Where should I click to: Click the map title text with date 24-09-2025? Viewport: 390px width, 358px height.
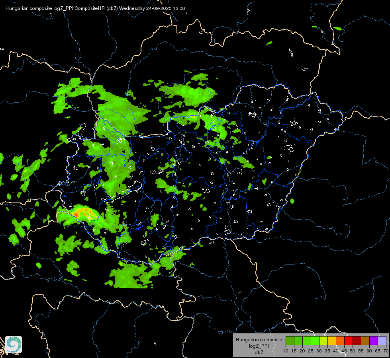95,8
